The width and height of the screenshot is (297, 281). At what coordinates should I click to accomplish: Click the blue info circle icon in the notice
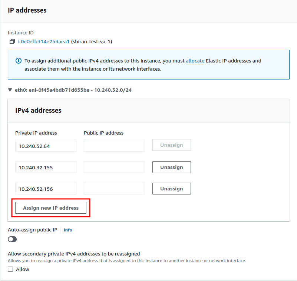click(19, 61)
